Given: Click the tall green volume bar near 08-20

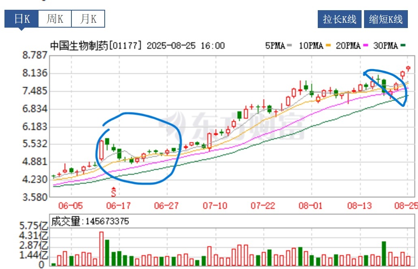Looking at the screenshot, I should (384, 254).
